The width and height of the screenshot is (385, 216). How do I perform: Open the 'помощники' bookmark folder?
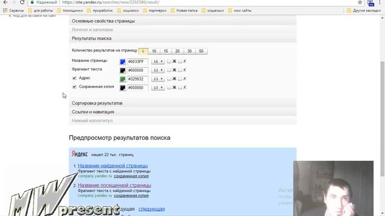coord(70,11)
